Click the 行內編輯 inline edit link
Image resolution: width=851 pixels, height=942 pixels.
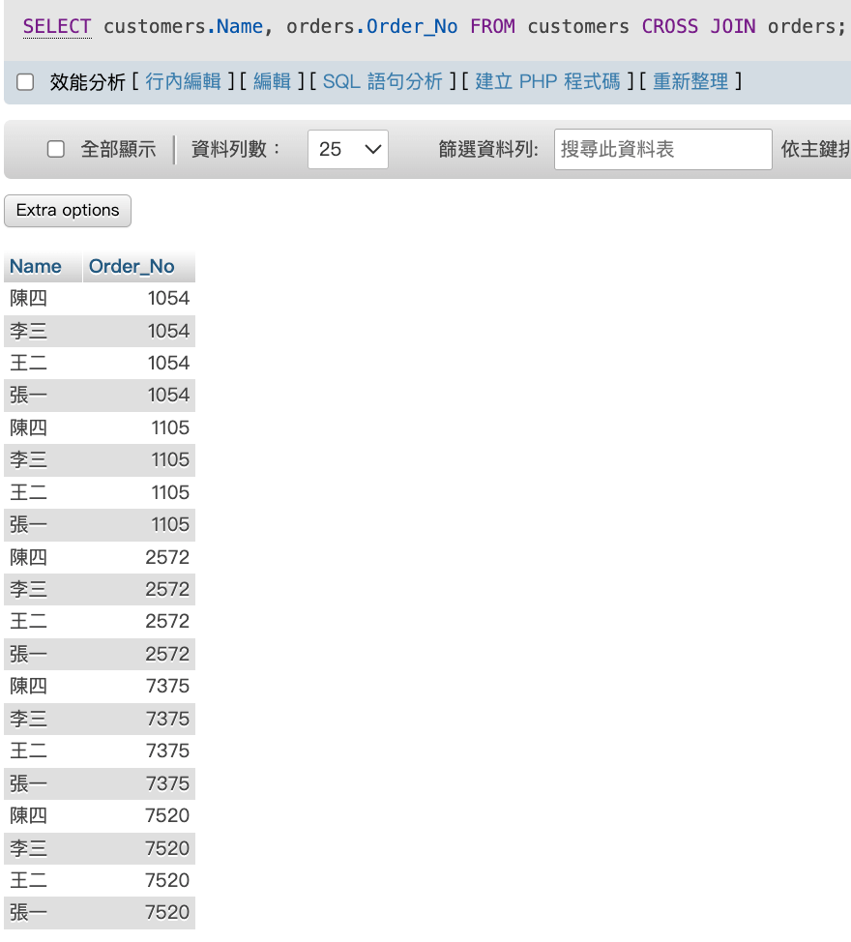(x=183, y=82)
